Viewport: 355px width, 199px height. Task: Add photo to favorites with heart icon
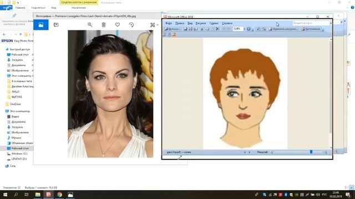[117, 24]
